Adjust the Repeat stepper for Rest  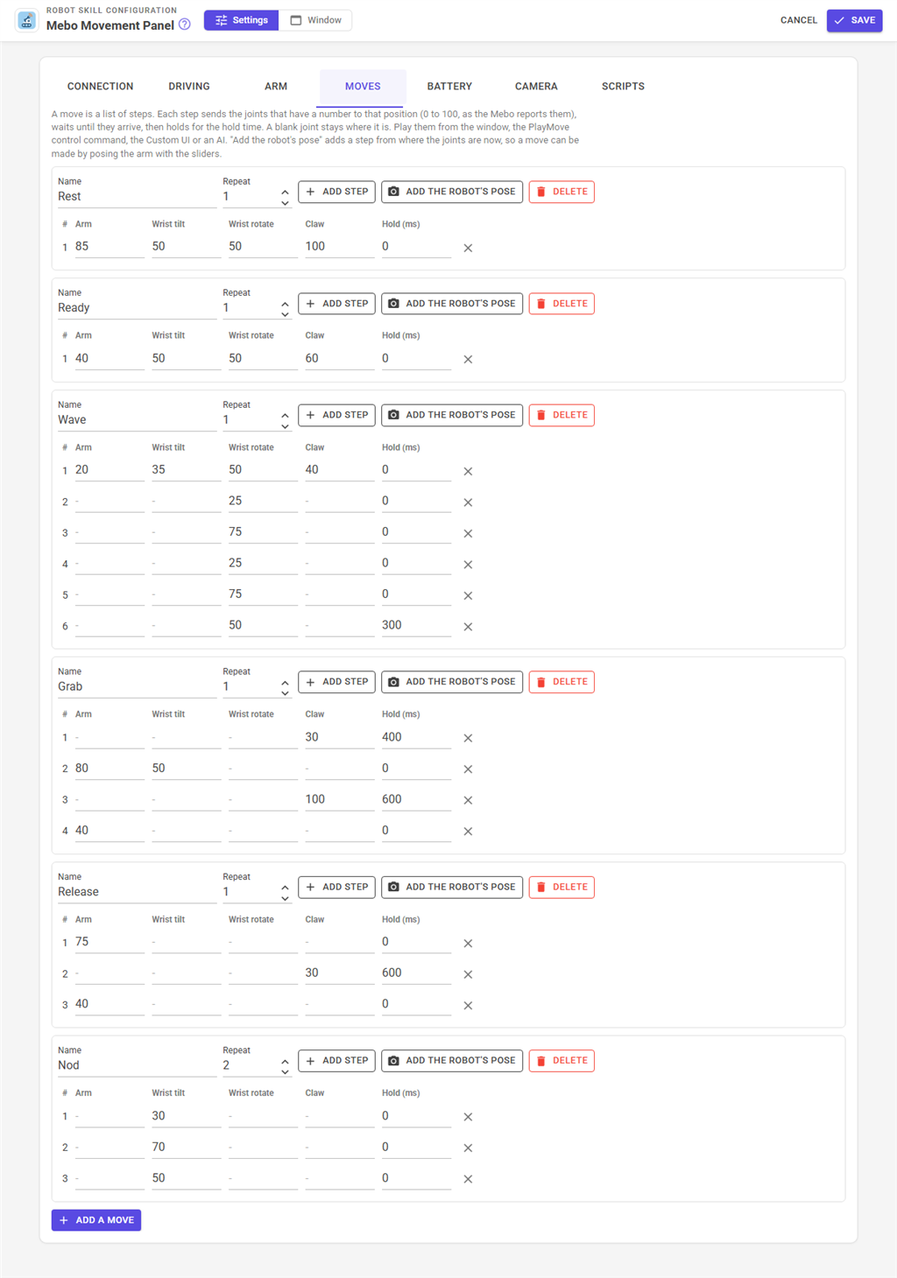285,197
